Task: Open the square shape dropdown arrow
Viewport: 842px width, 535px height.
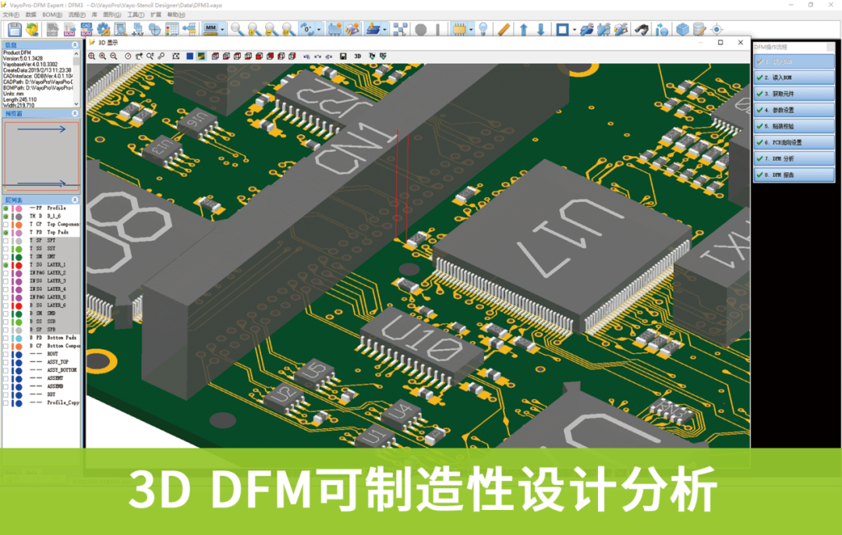Action: pos(574,30)
